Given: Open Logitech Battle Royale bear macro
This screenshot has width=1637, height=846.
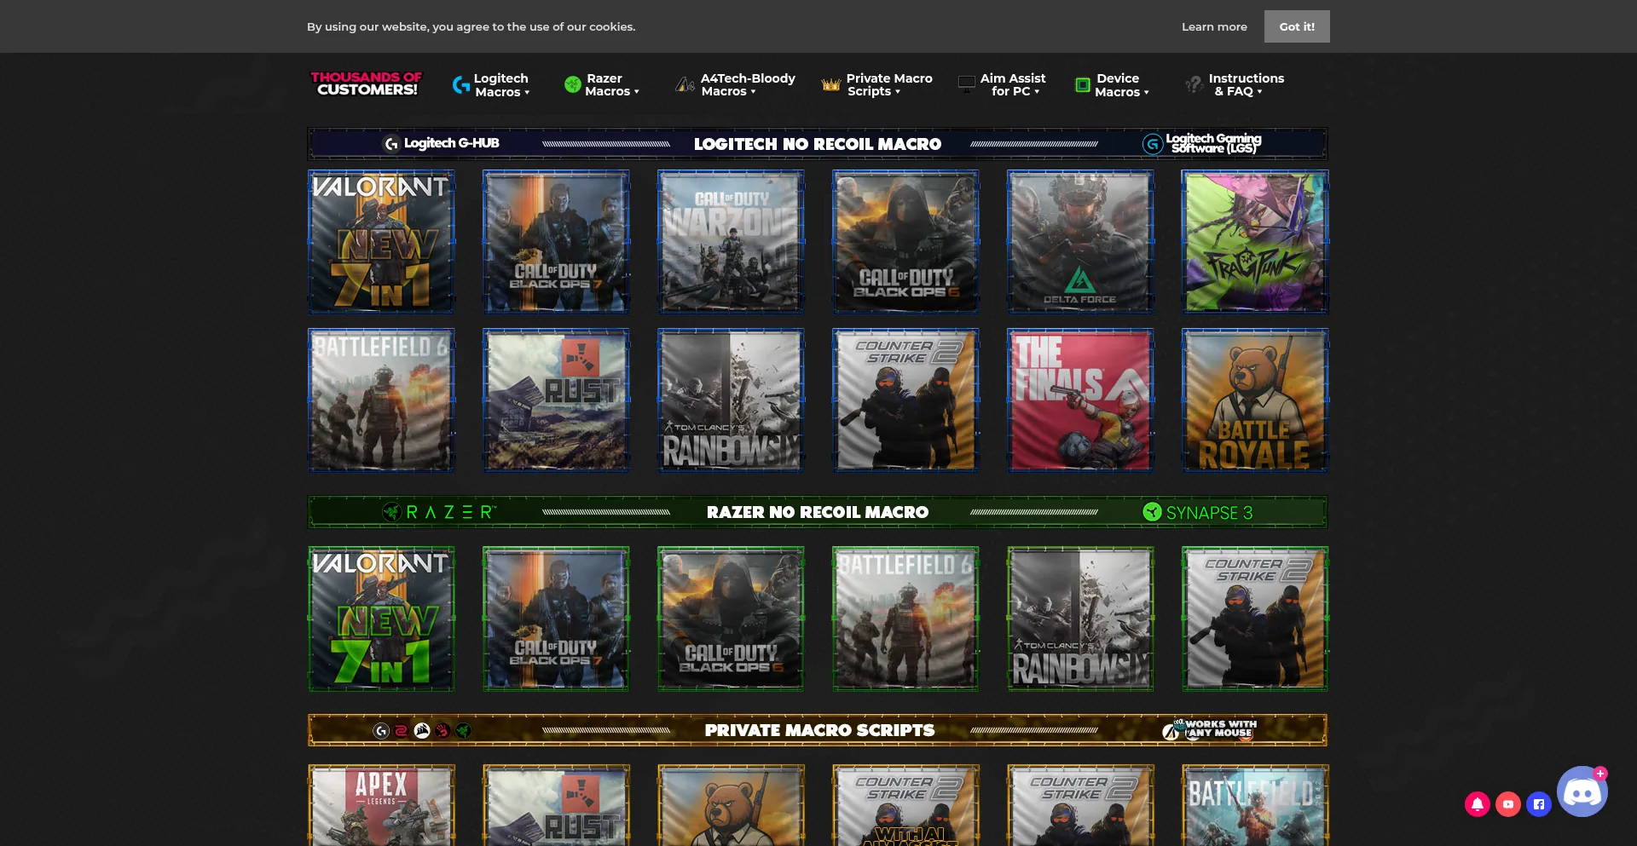Looking at the screenshot, I should (1255, 400).
